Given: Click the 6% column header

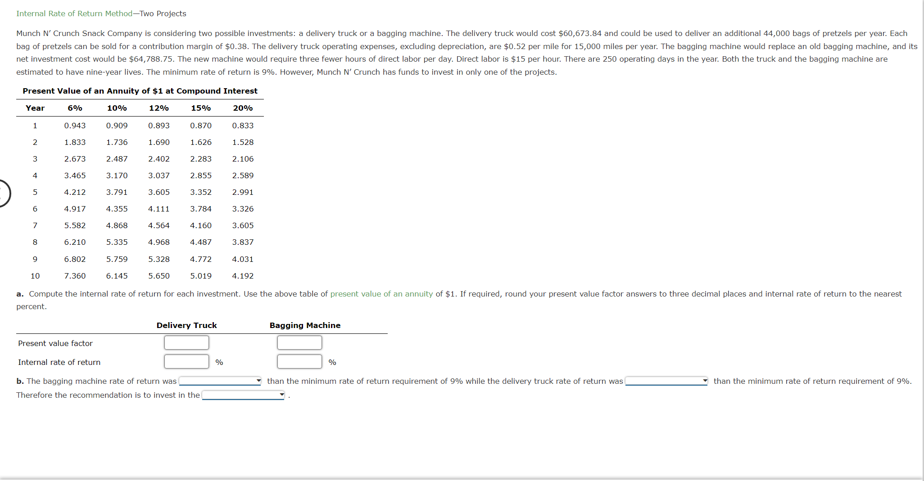Looking at the screenshot, I should [75, 108].
